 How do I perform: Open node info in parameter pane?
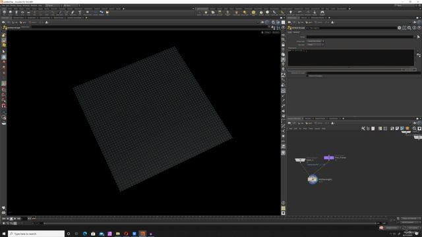coord(414,28)
